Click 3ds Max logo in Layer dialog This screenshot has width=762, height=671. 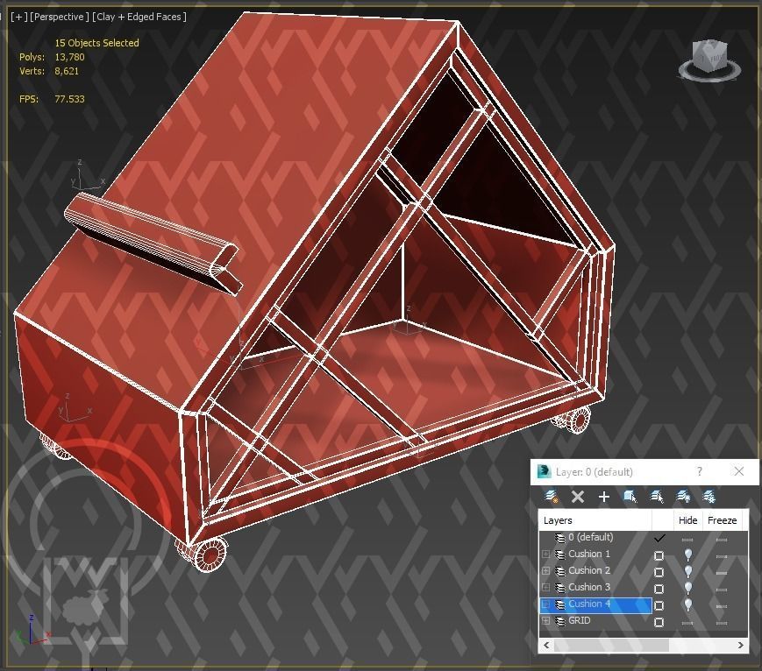[545, 471]
